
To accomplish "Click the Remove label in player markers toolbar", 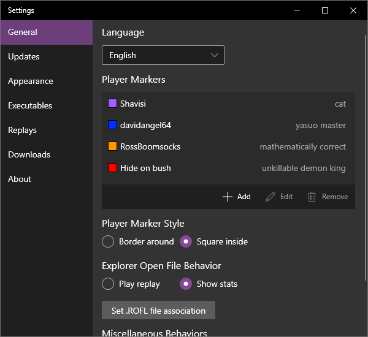I will pyautogui.click(x=335, y=197).
